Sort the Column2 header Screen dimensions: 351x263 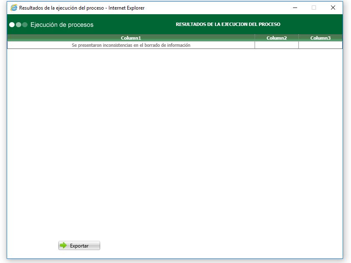click(277, 38)
